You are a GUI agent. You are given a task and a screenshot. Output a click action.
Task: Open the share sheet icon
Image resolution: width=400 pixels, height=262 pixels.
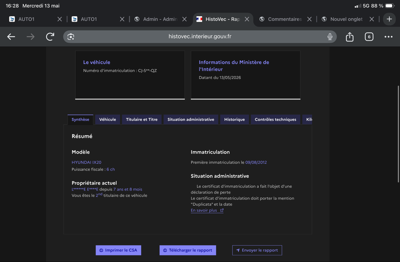coord(349,37)
